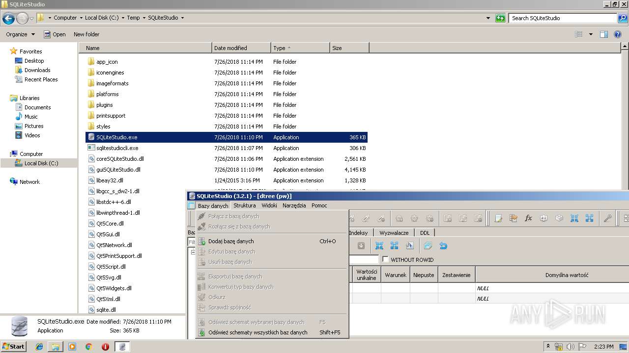Open the fx SQL functions editor
629x353 pixels.
[529, 218]
